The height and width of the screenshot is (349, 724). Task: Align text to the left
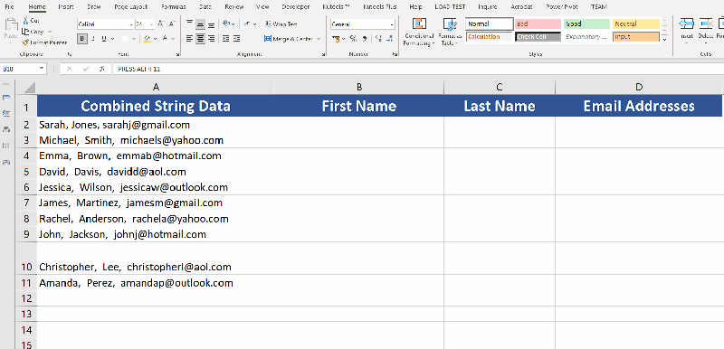[189, 39]
